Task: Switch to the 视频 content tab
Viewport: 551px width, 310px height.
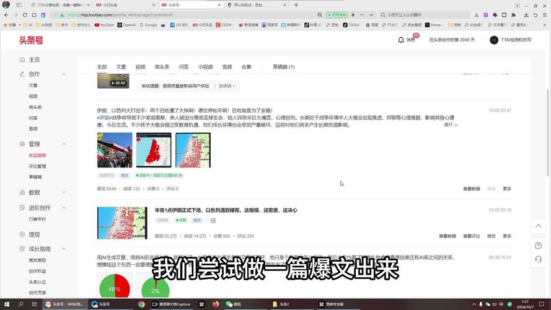Action: 140,67
